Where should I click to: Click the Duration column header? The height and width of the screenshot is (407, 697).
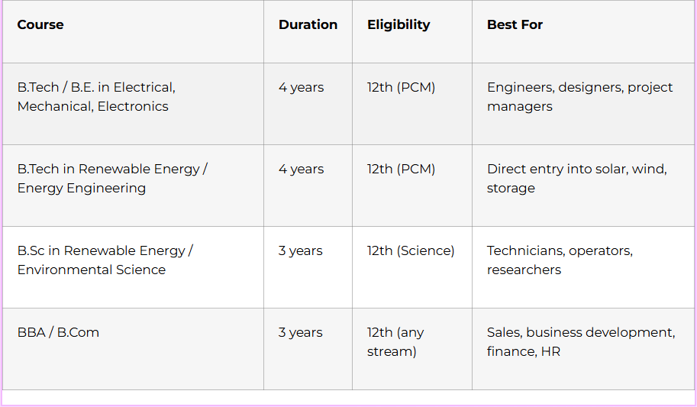(308, 24)
